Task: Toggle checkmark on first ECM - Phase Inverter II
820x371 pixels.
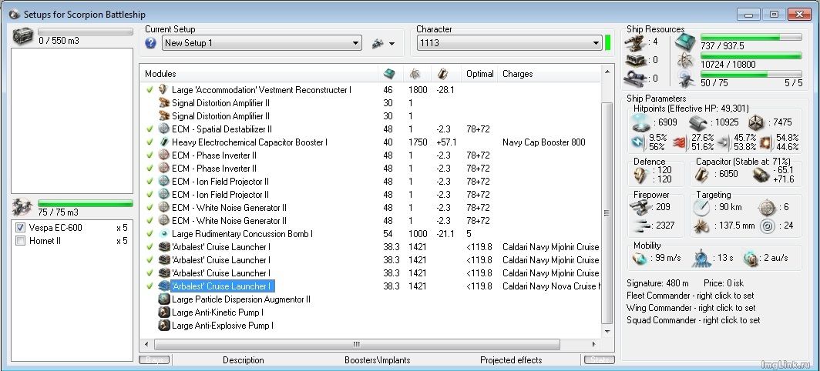Action: point(150,155)
